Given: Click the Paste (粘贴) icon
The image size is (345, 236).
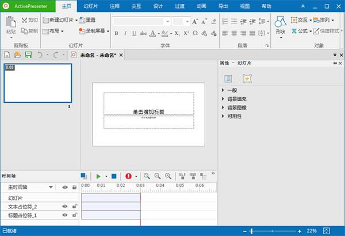Looking at the screenshot, I should [11, 22].
